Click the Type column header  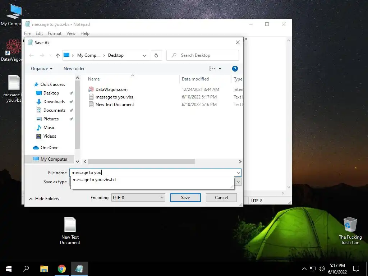(x=238, y=79)
